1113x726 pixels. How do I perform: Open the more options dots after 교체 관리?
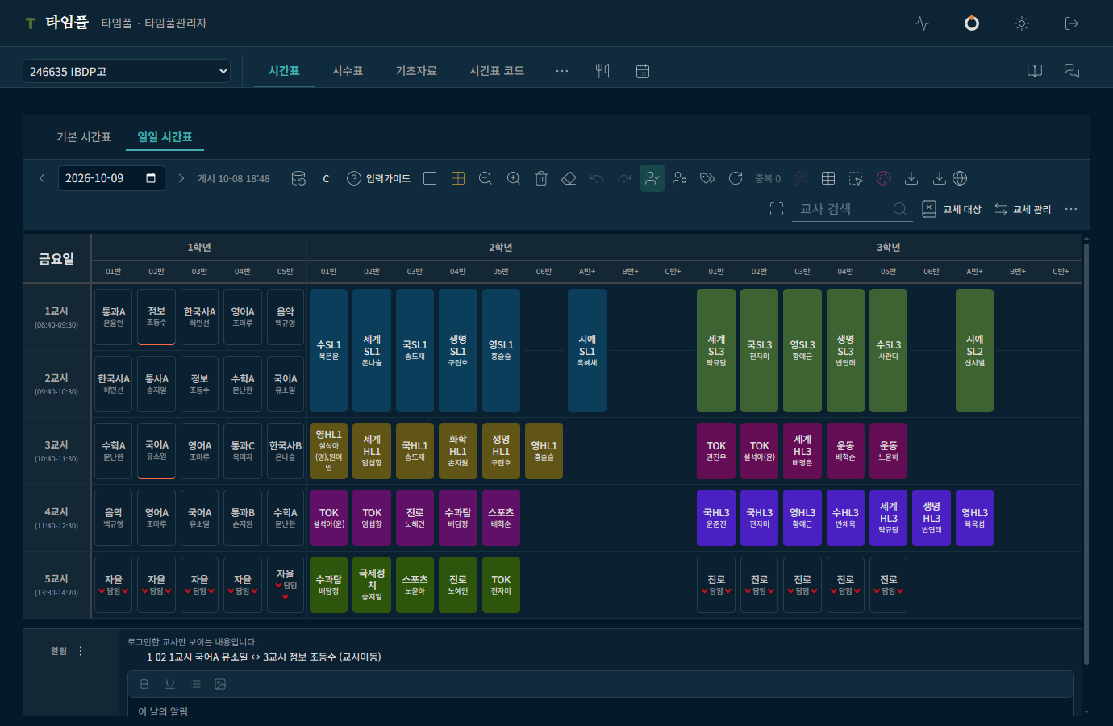(x=1071, y=209)
